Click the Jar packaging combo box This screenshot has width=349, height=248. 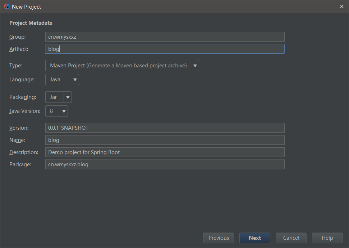coord(54,97)
